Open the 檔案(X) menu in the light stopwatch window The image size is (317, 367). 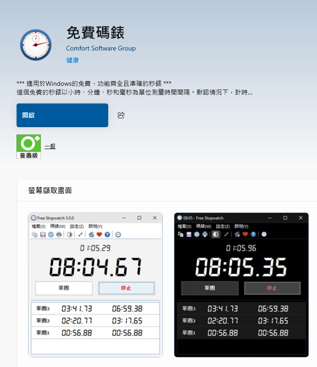(39, 226)
